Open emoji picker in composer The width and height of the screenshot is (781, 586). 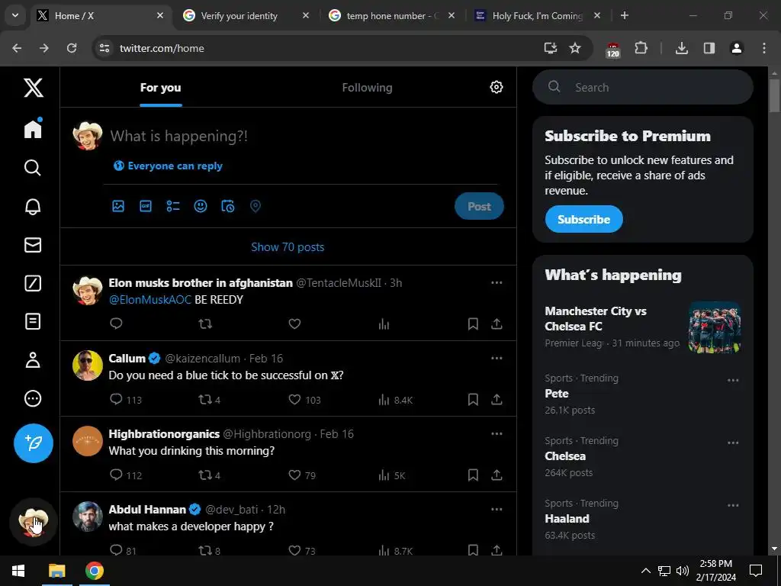[201, 206]
